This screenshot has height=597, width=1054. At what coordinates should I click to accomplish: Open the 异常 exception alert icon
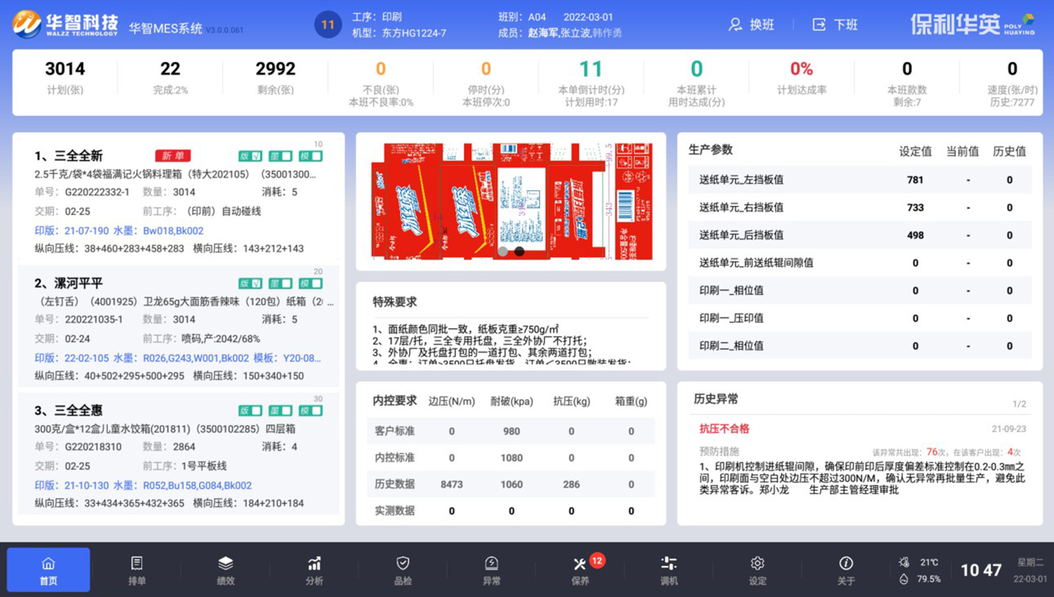[491, 569]
